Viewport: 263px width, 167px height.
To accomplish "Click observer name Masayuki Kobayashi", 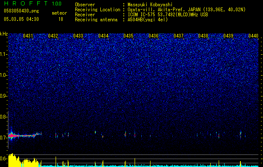I will [150, 5].
